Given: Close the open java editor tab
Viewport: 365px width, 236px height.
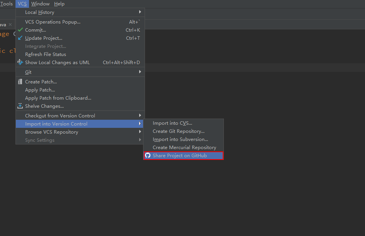Looking at the screenshot, I should [10, 25].
